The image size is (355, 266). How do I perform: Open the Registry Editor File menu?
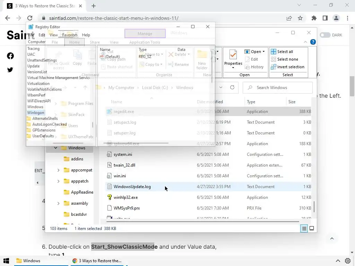[x=31, y=35]
